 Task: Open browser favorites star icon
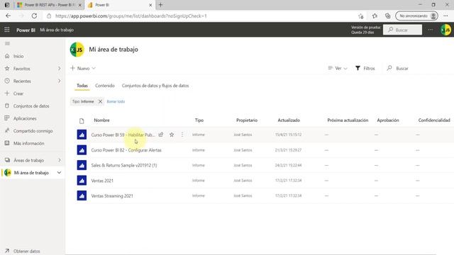click(x=375, y=16)
